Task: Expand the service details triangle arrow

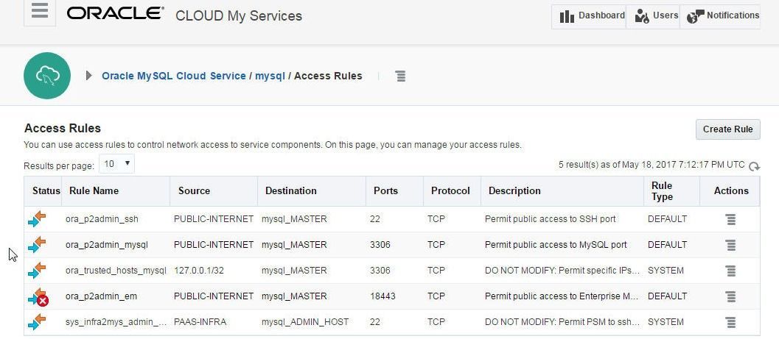Action: pyautogui.click(x=89, y=76)
